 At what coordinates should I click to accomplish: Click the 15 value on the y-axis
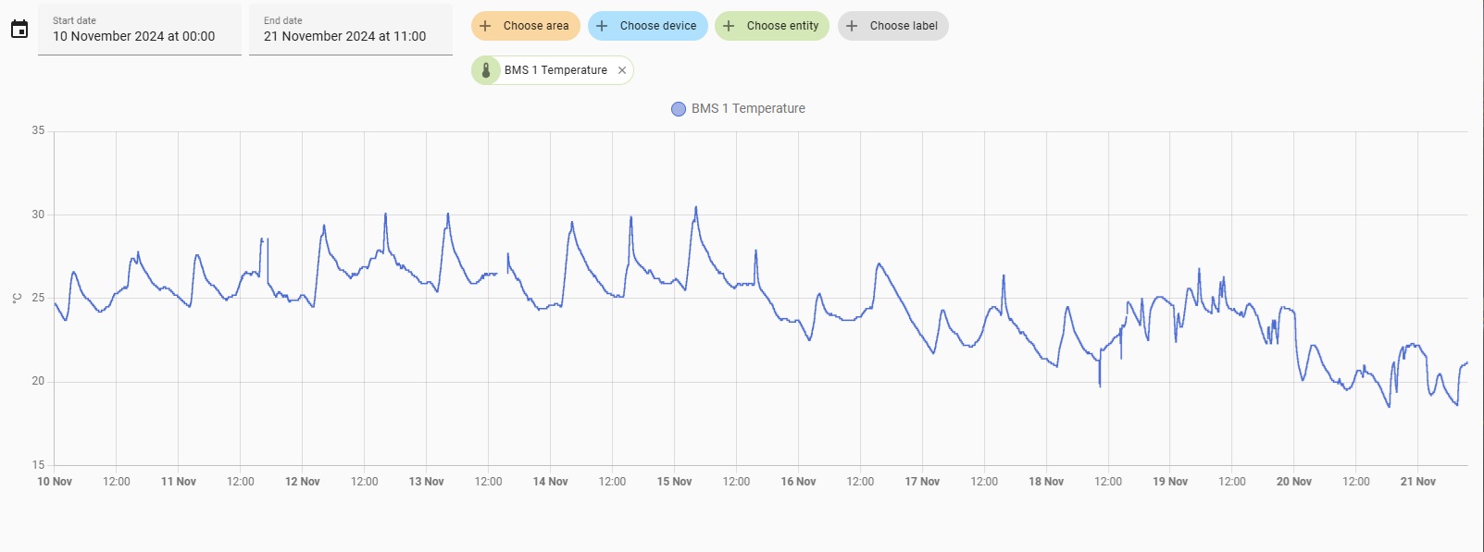coord(38,465)
